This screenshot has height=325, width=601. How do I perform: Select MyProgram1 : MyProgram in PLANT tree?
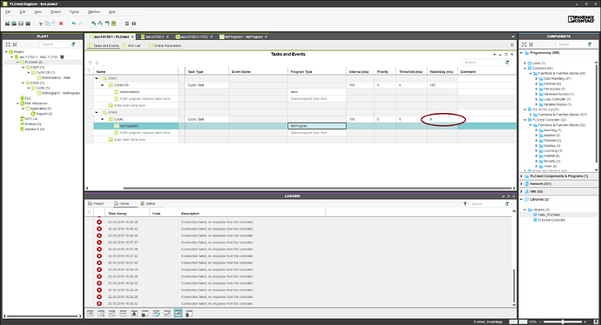[x=61, y=93]
